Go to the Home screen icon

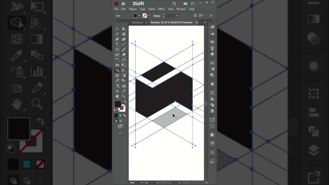tap(123, 4)
